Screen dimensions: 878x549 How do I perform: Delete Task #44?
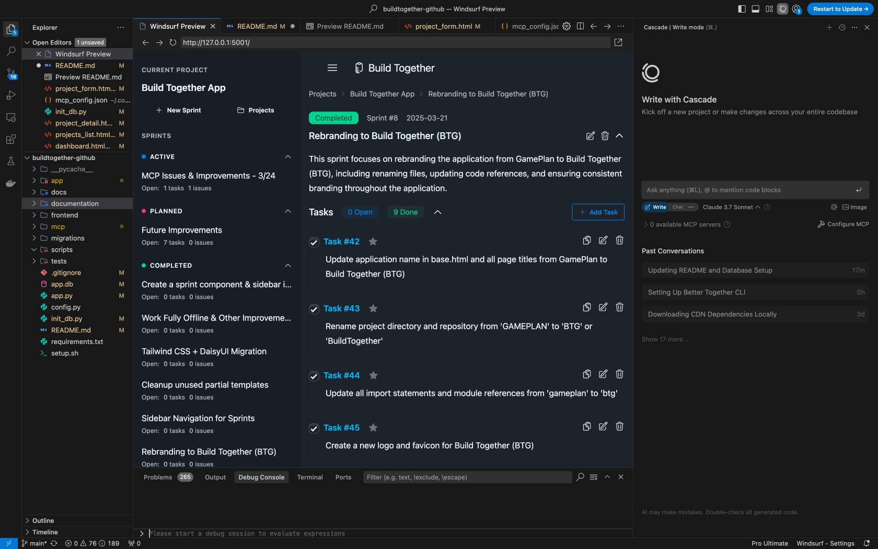(x=619, y=374)
